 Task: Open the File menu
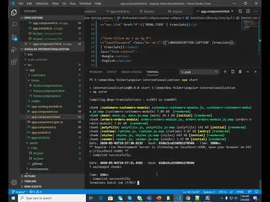[x=21, y=3]
